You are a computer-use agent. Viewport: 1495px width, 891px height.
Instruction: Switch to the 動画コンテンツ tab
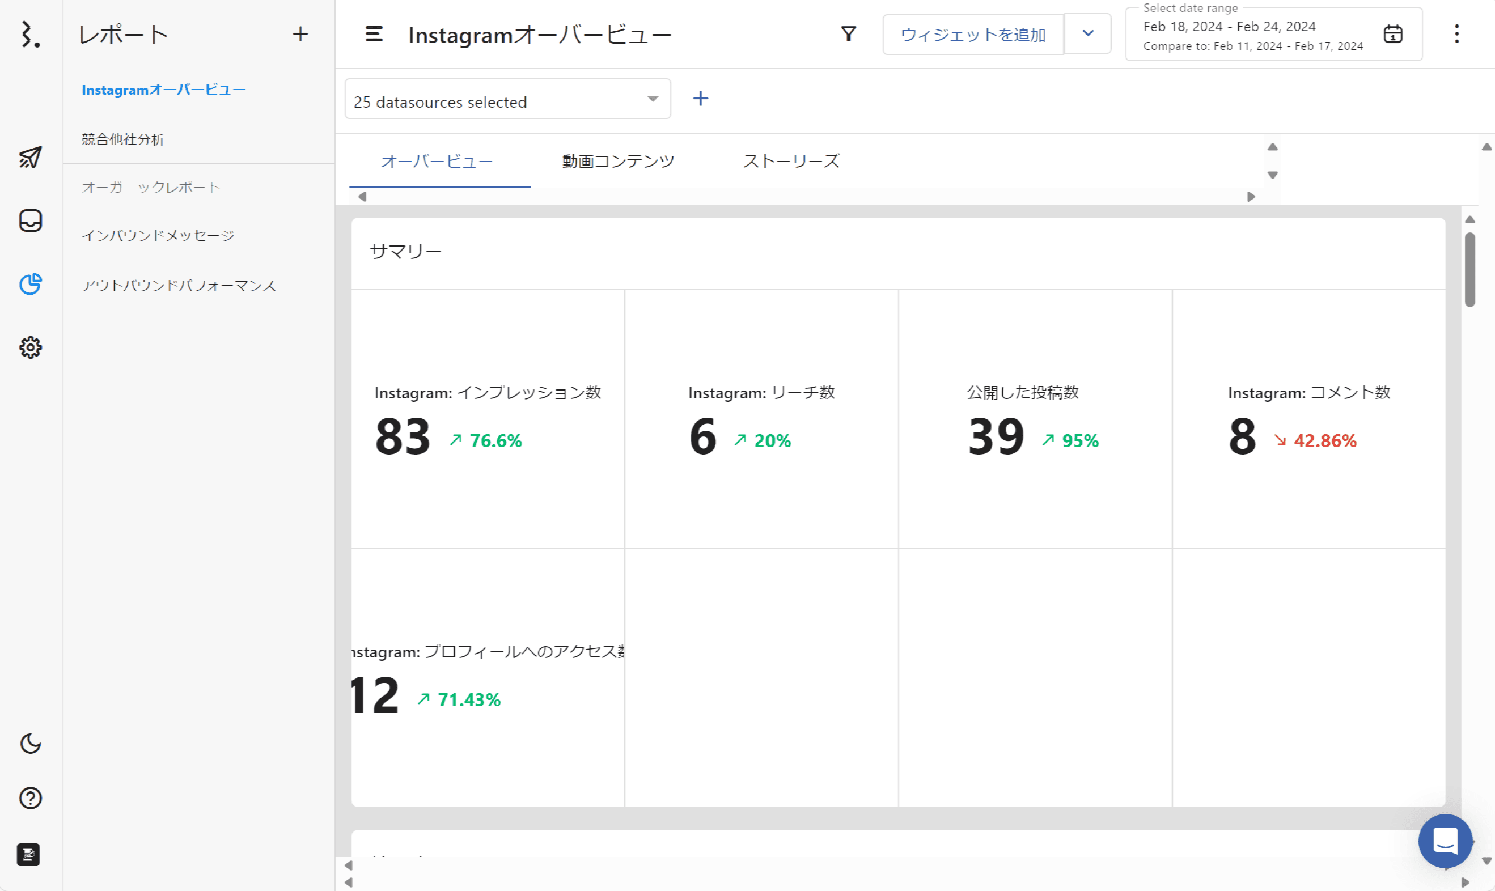[618, 161]
